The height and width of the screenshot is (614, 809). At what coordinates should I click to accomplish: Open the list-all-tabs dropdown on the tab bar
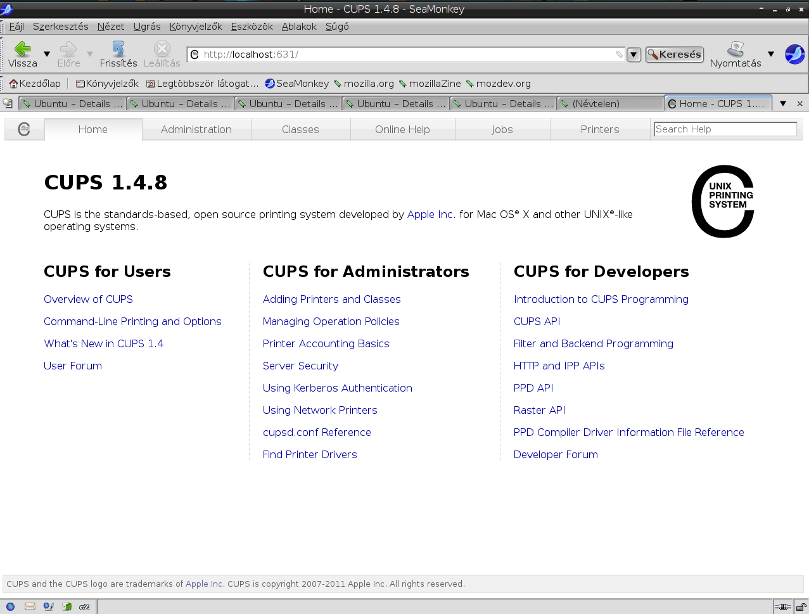click(x=783, y=103)
